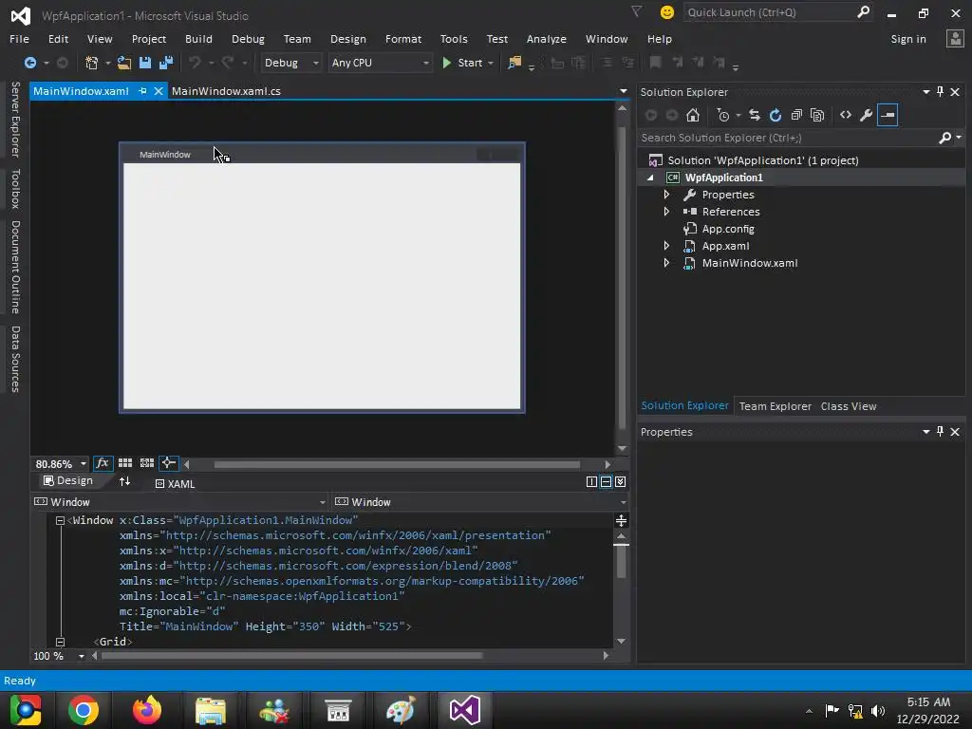This screenshot has width=972, height=729.
Task: Activate the XAML view button
Action: [175, 483]
